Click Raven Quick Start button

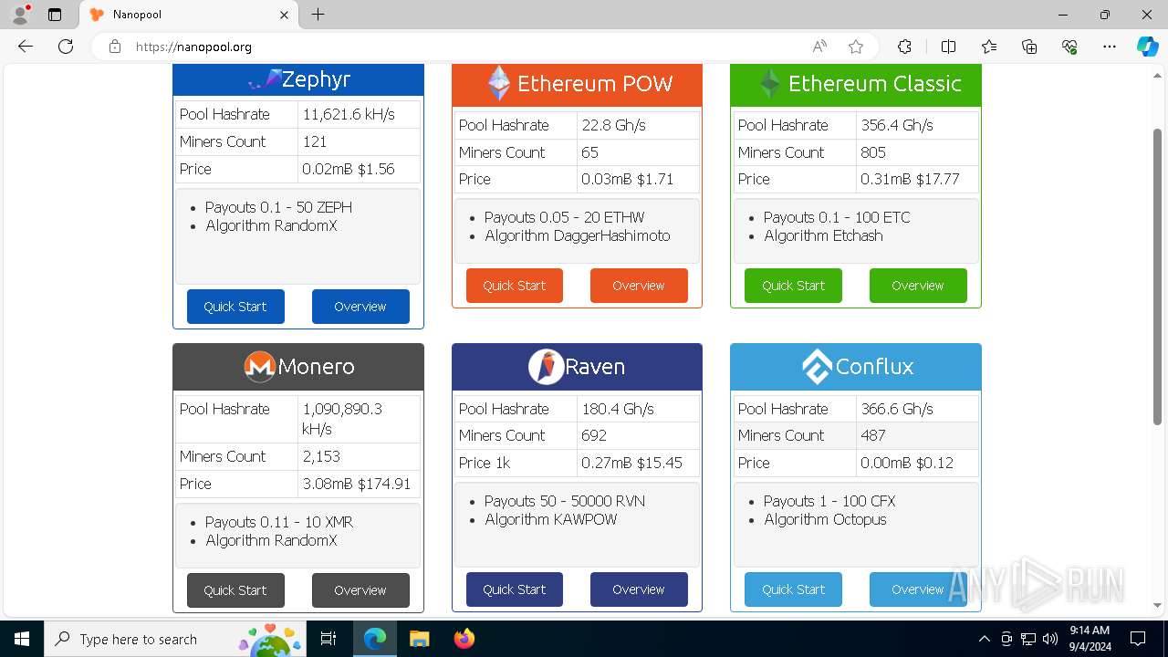[x=515, y=589]
